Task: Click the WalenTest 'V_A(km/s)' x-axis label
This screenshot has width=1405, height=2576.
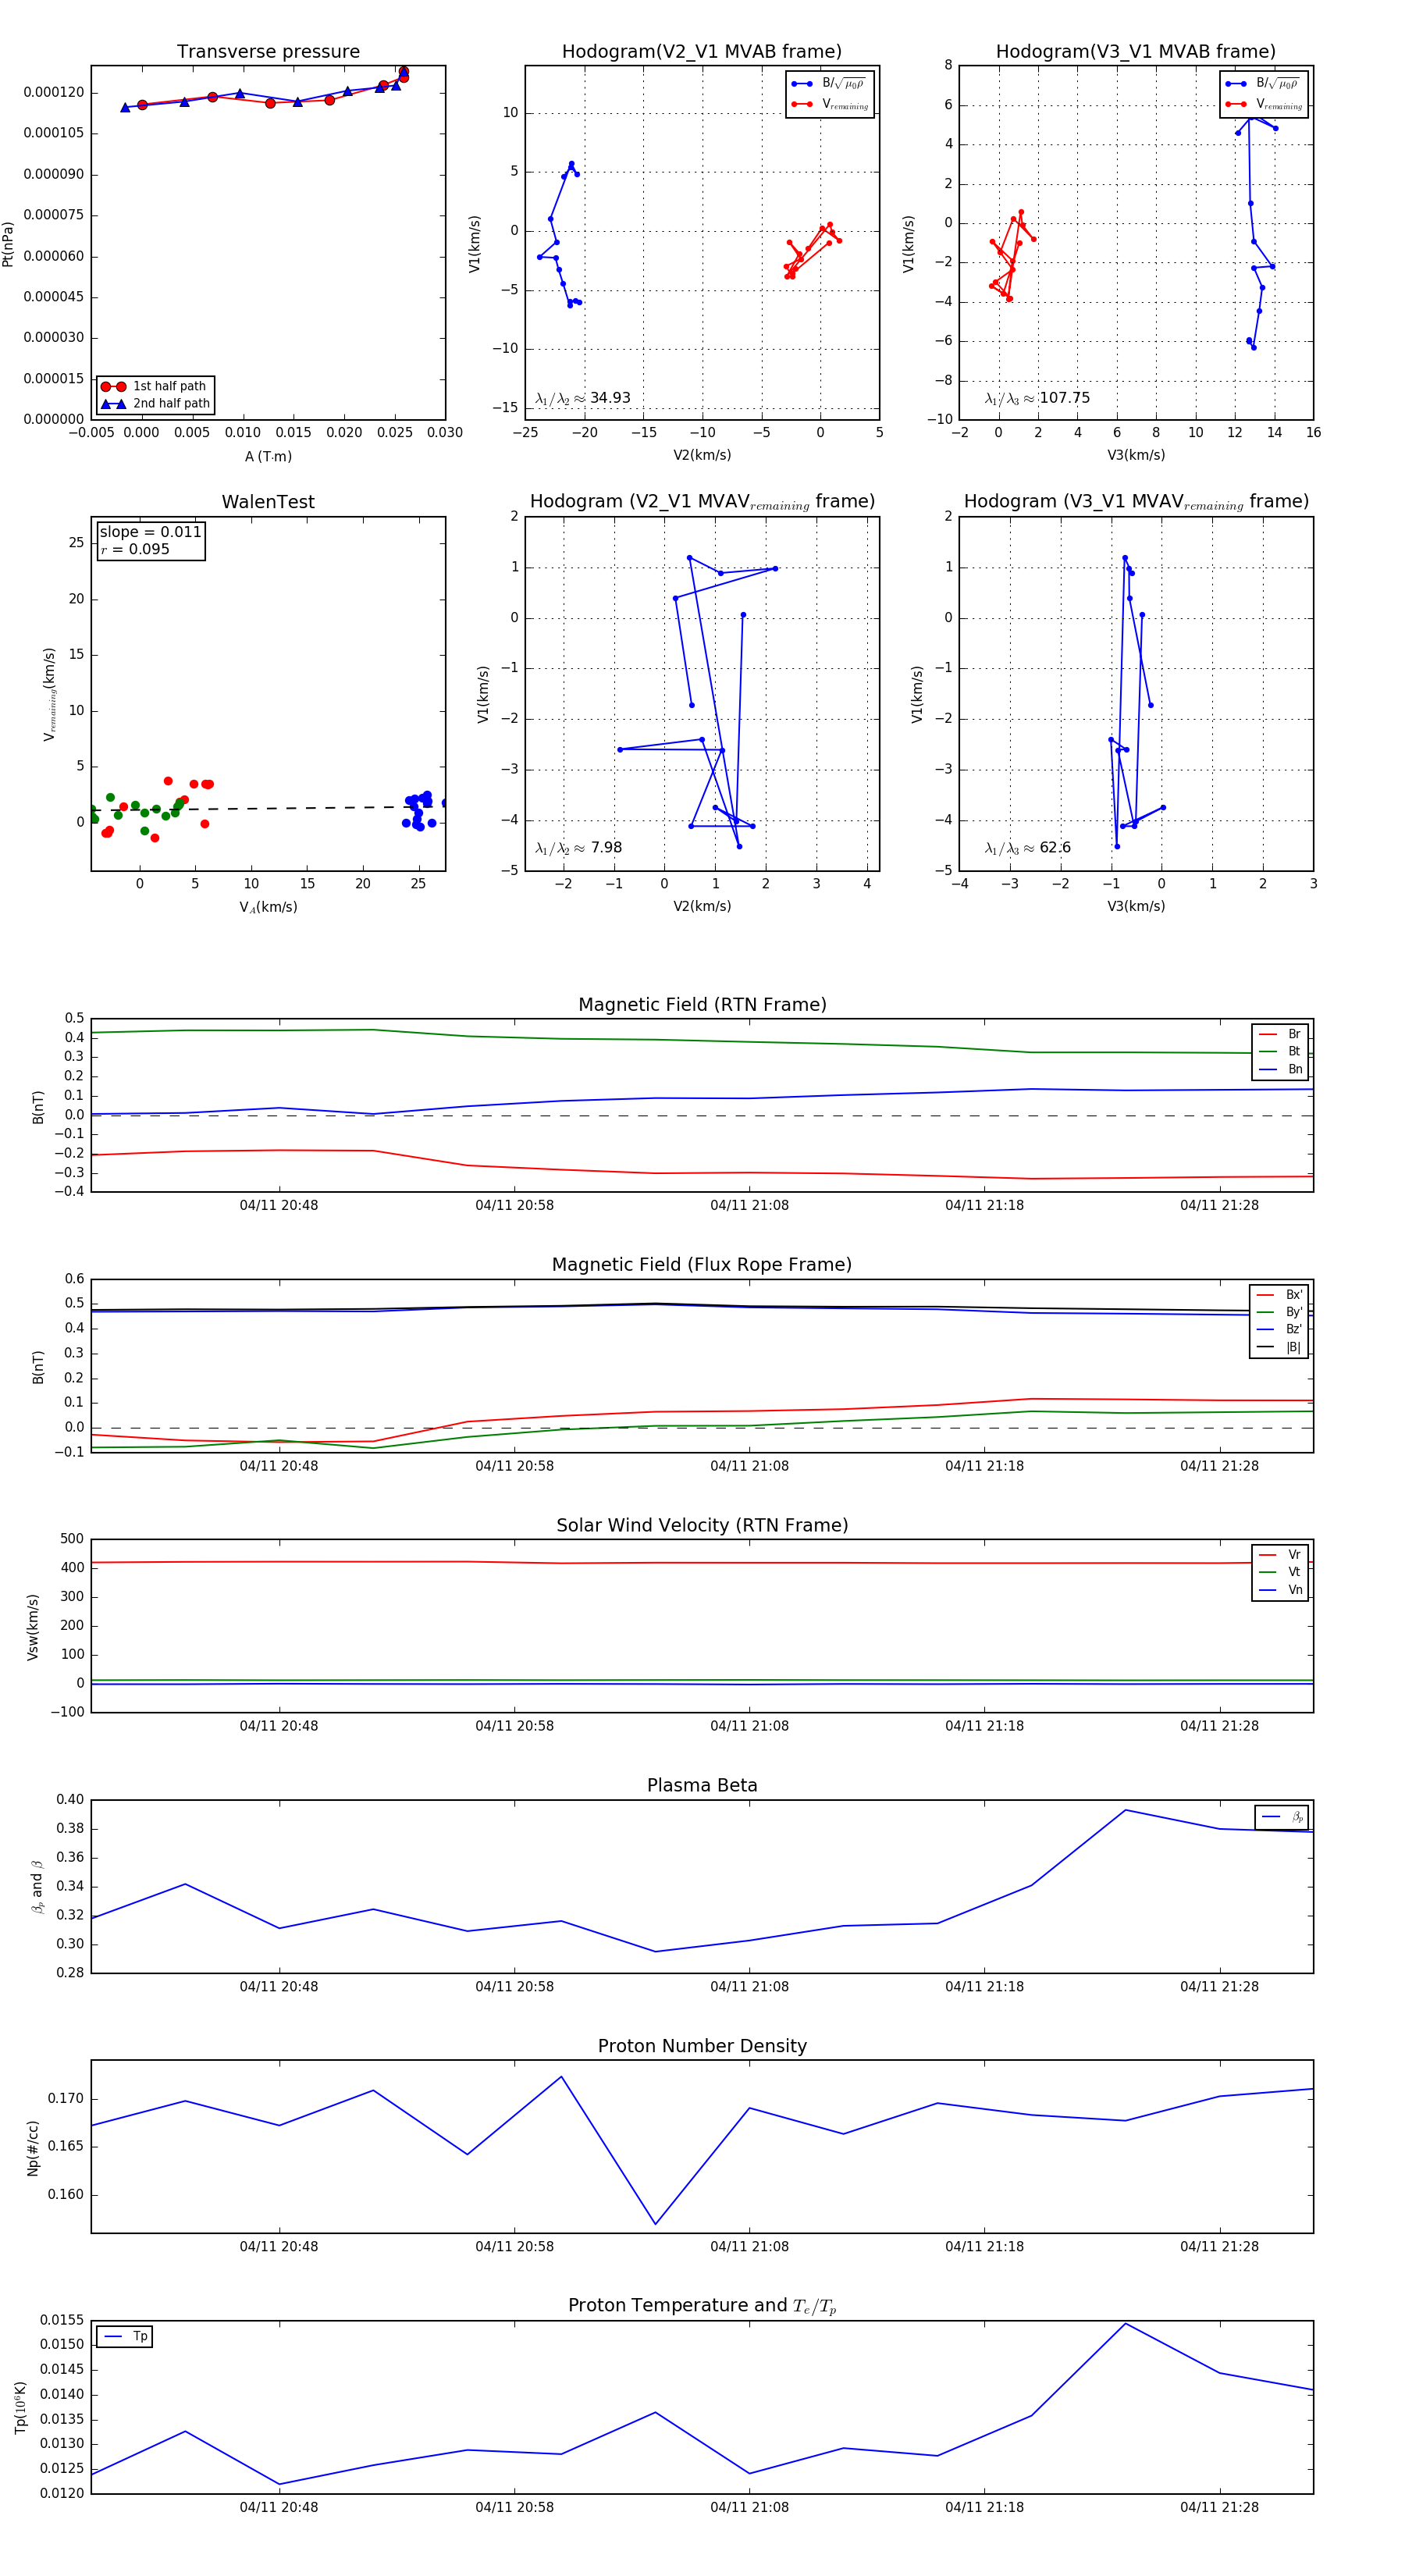Action: tap(268, 907)
